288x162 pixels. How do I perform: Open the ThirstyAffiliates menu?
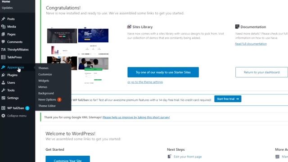18,49
